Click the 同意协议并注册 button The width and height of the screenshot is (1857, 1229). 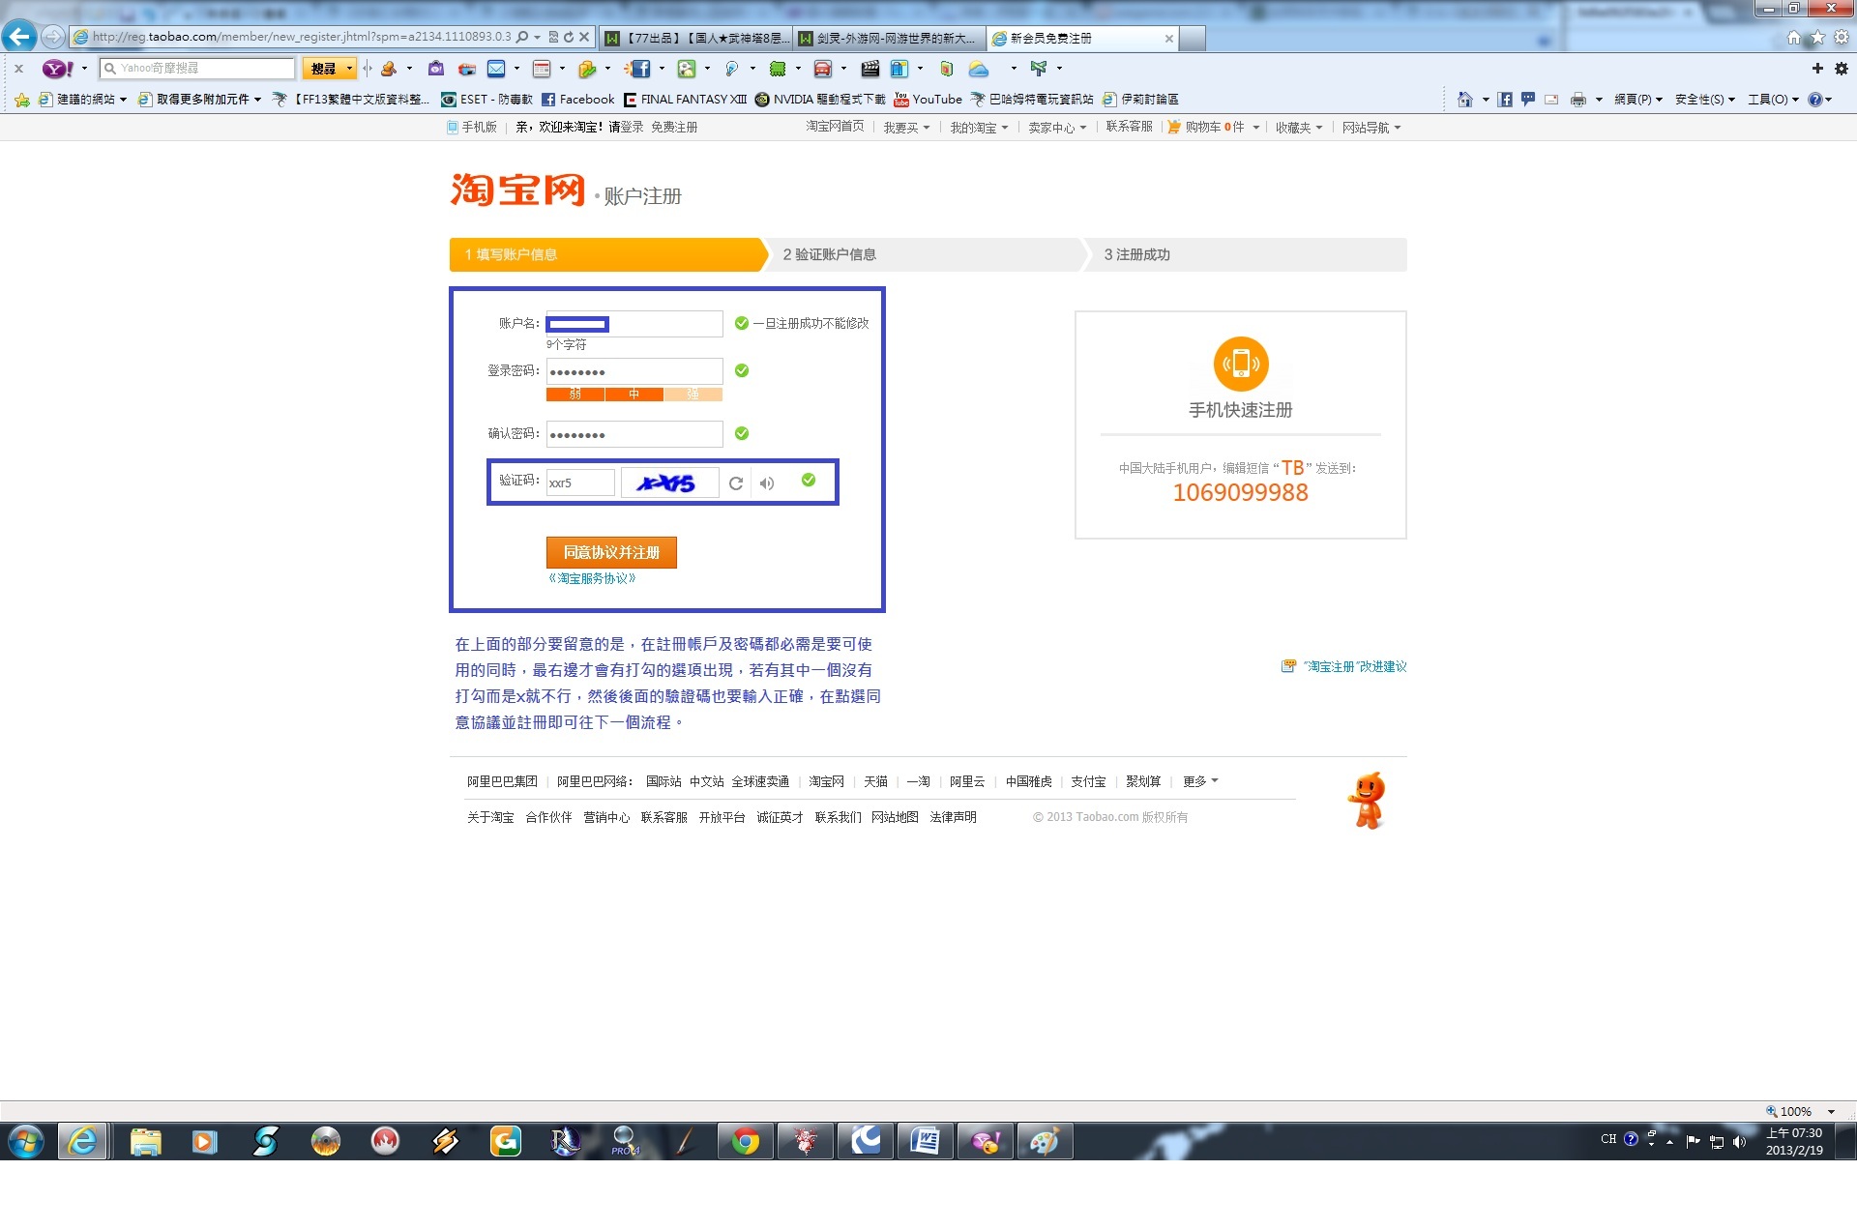(611, 552)
